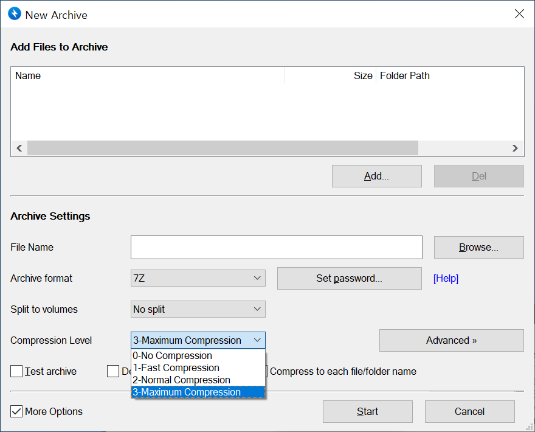Choose 2-Normal Compression option
The image size is (535, 432).
click(x=182, y=380)
